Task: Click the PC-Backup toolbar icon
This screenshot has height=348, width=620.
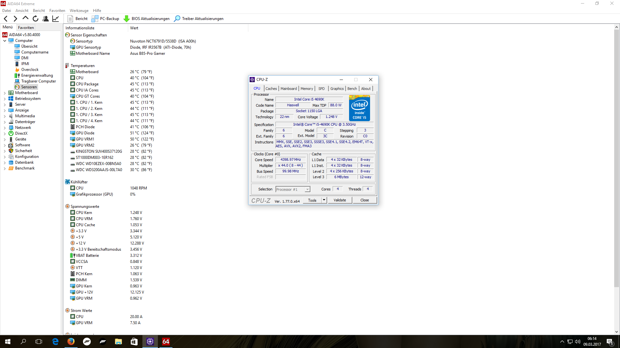Action: [95, 19]
